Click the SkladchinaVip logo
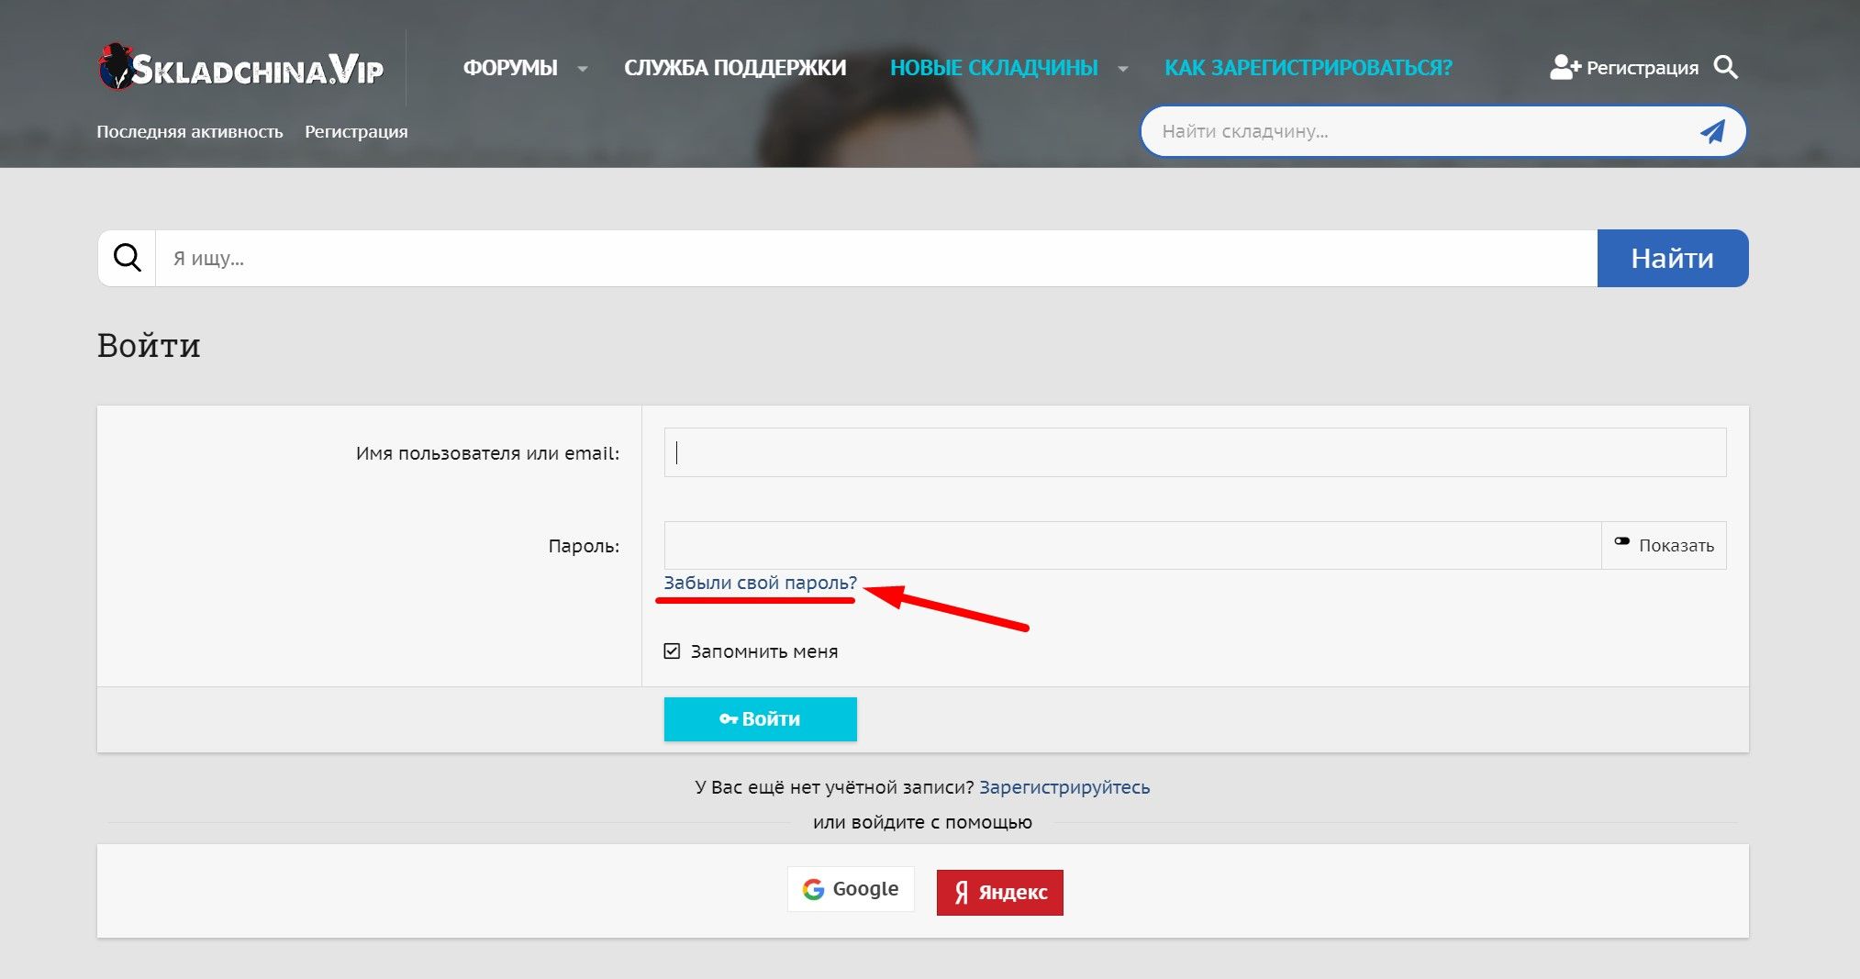The width and height of the screenshot is (1860, 979). point(240,69)
